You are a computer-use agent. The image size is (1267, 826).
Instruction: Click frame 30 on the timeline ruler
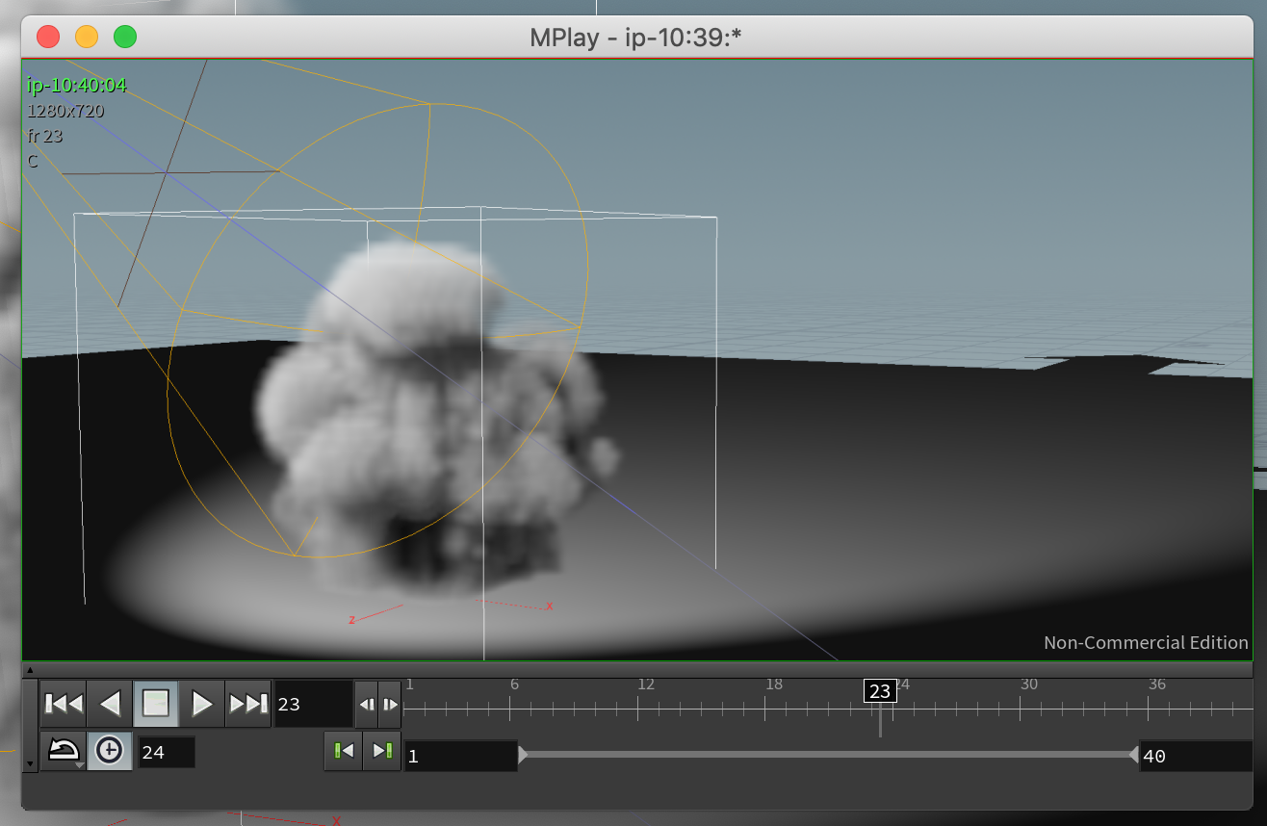click(x=1029, y=684)
